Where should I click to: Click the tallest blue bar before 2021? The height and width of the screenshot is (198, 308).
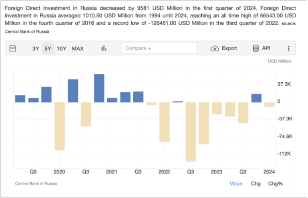99,88
